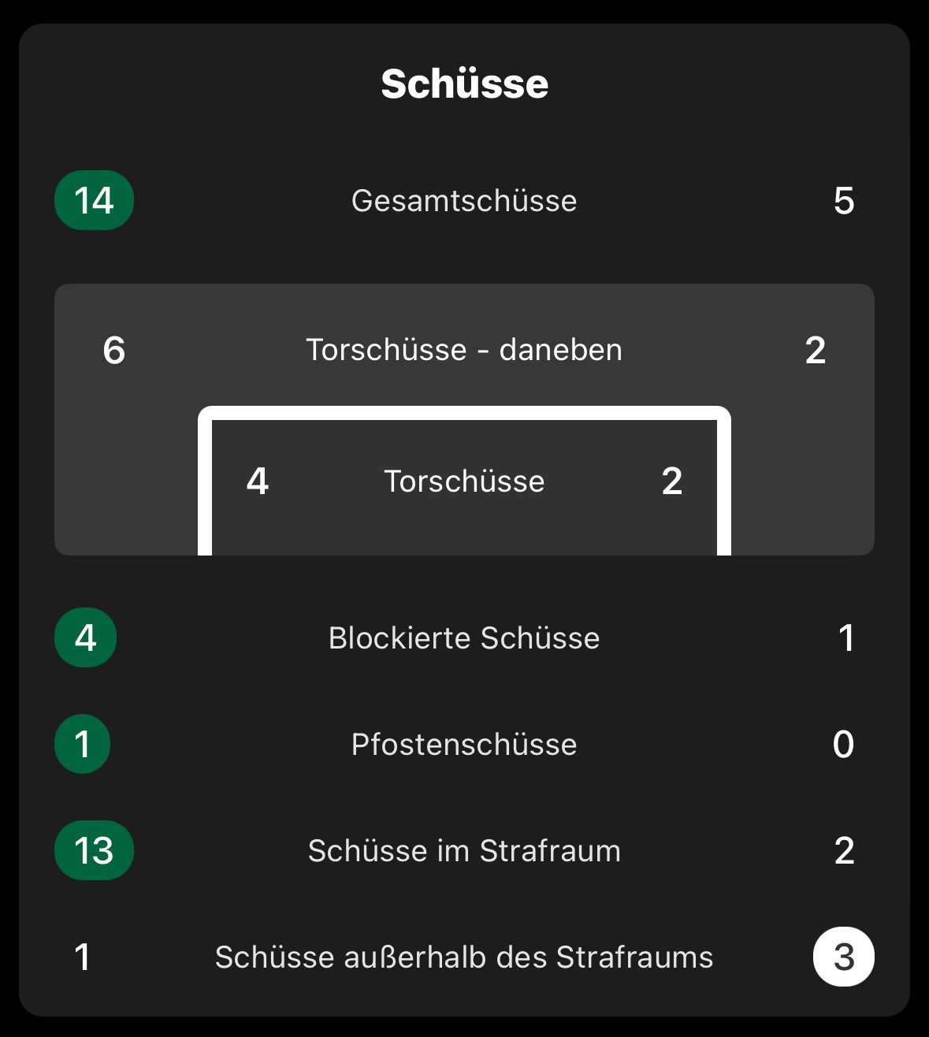Screen dimensions: 929x1037
Task: Tap the green 1 Pfostenschüsse badge
Action: pyautogui.click(x=83, y=744)
